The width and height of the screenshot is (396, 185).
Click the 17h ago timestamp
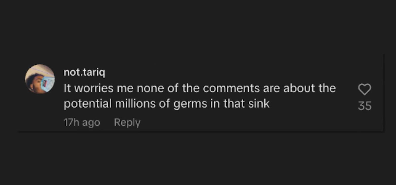click(82, 122)
